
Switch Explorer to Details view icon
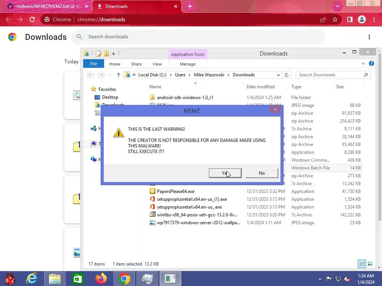click(362, 264)
